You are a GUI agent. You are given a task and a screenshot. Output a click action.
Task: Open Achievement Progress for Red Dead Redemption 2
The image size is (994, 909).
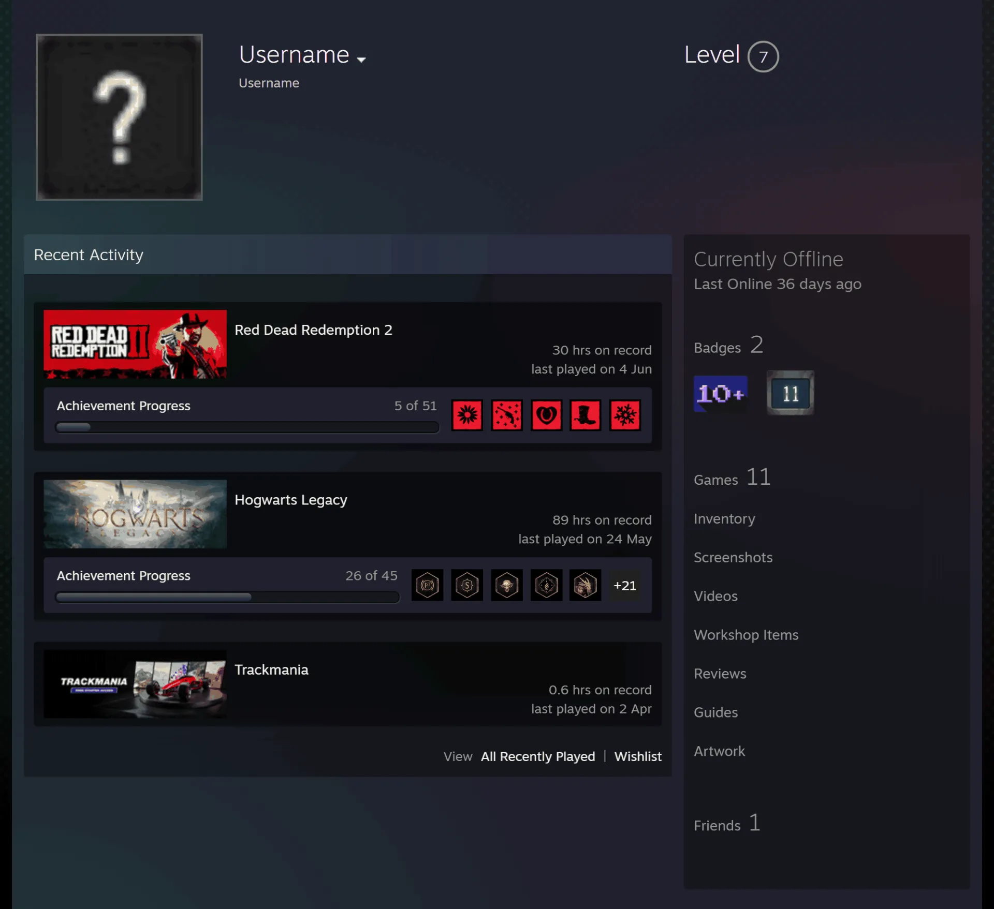[x=123, y=406]
